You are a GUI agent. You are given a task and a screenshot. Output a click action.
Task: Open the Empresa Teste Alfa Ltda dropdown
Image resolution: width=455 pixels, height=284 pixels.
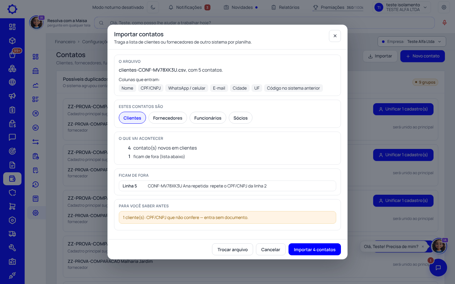click(412, 42)
